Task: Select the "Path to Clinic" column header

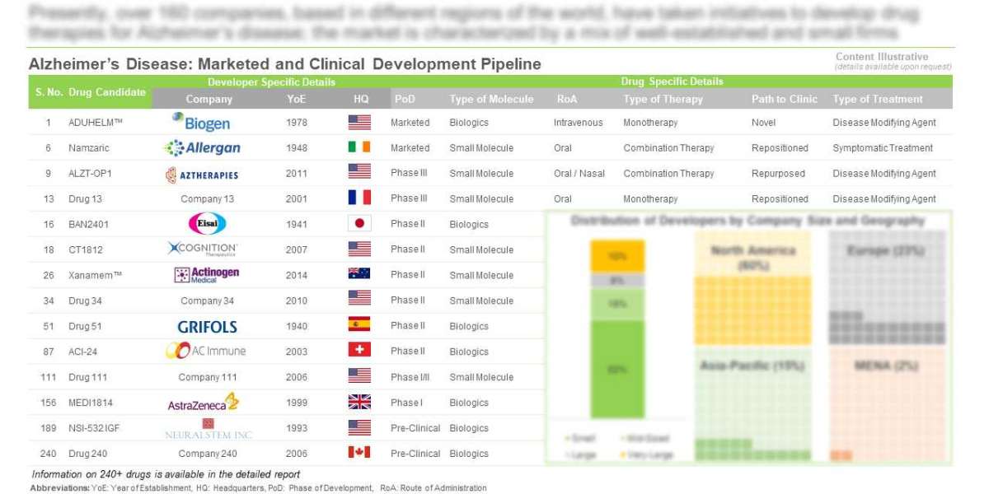Action: [785, 99]
